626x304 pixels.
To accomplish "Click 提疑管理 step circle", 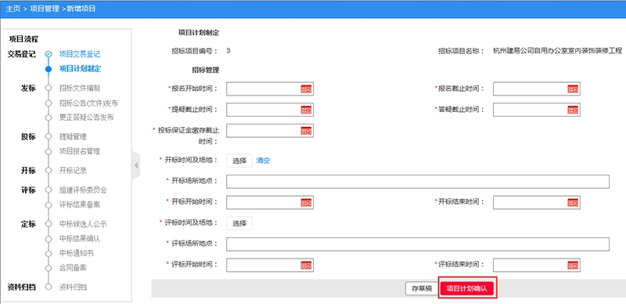I will coord(49,137).
